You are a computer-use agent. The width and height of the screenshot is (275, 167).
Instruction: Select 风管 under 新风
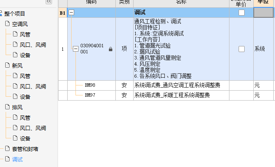25,76
